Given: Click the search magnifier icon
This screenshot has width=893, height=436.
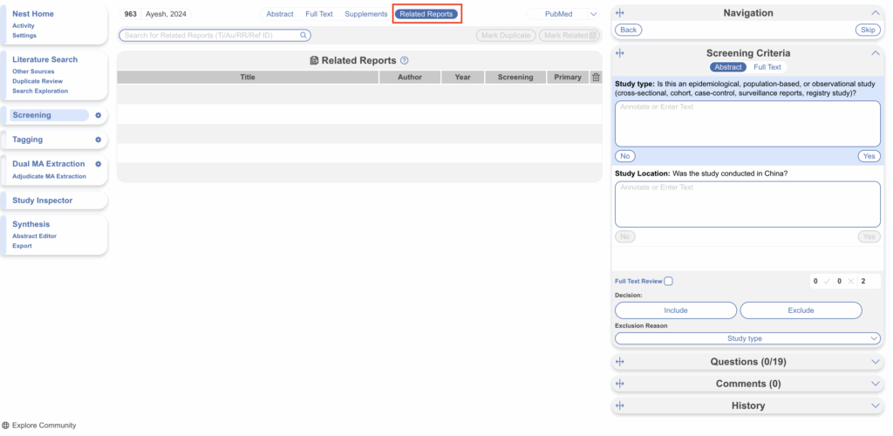Looking at the screenshot, I should [x=303, y=36].
